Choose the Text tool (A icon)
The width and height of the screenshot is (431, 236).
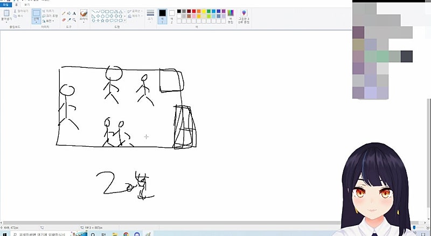(x=74, y=13)
